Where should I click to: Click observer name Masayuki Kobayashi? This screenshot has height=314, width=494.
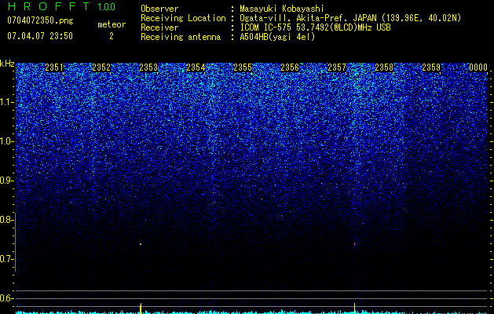click(282, 9)
